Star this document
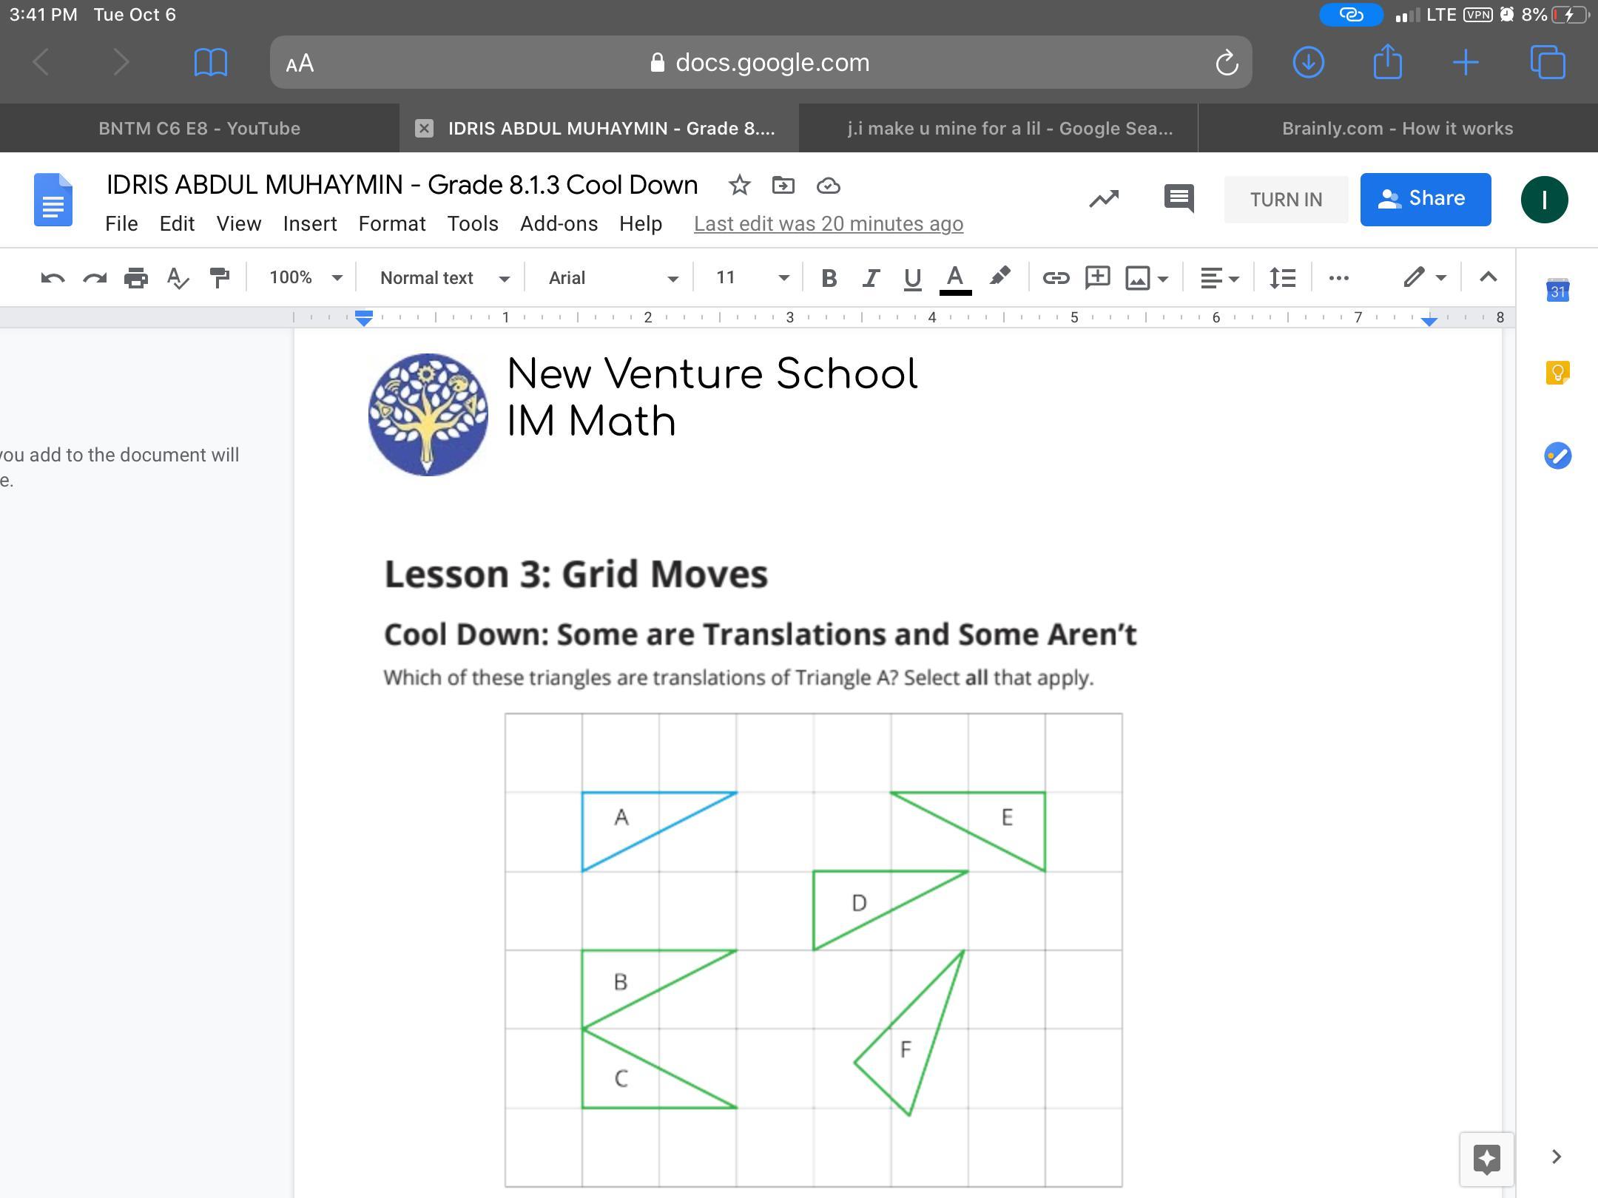The height and width of the screenshot is (1198, 1598). (739, 185)
